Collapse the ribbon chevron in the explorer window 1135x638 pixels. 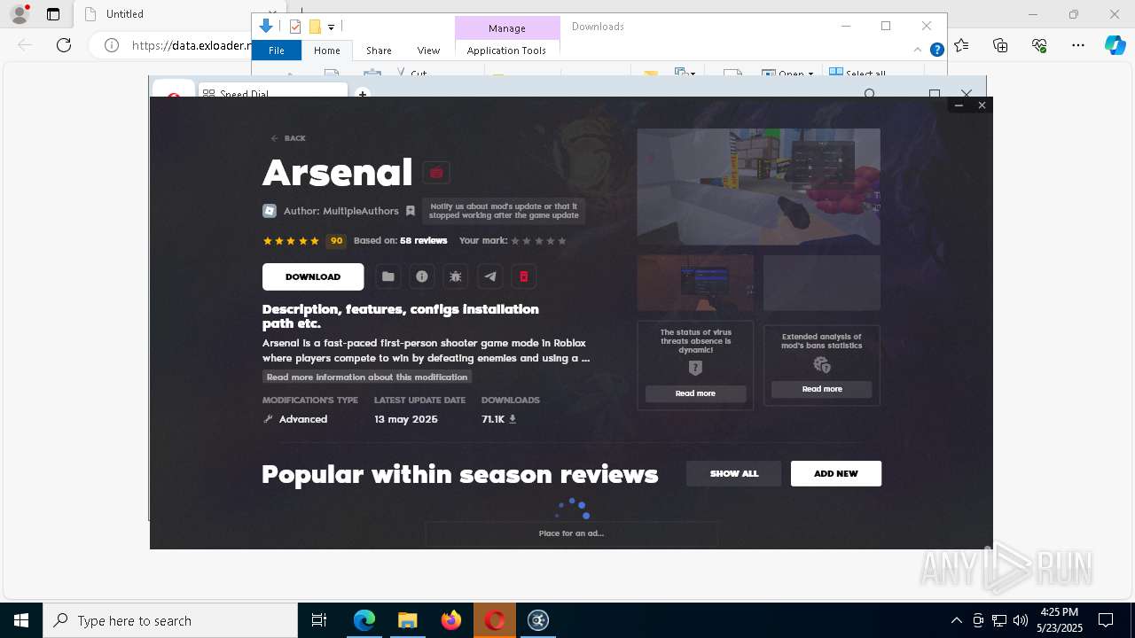[918, 51]
